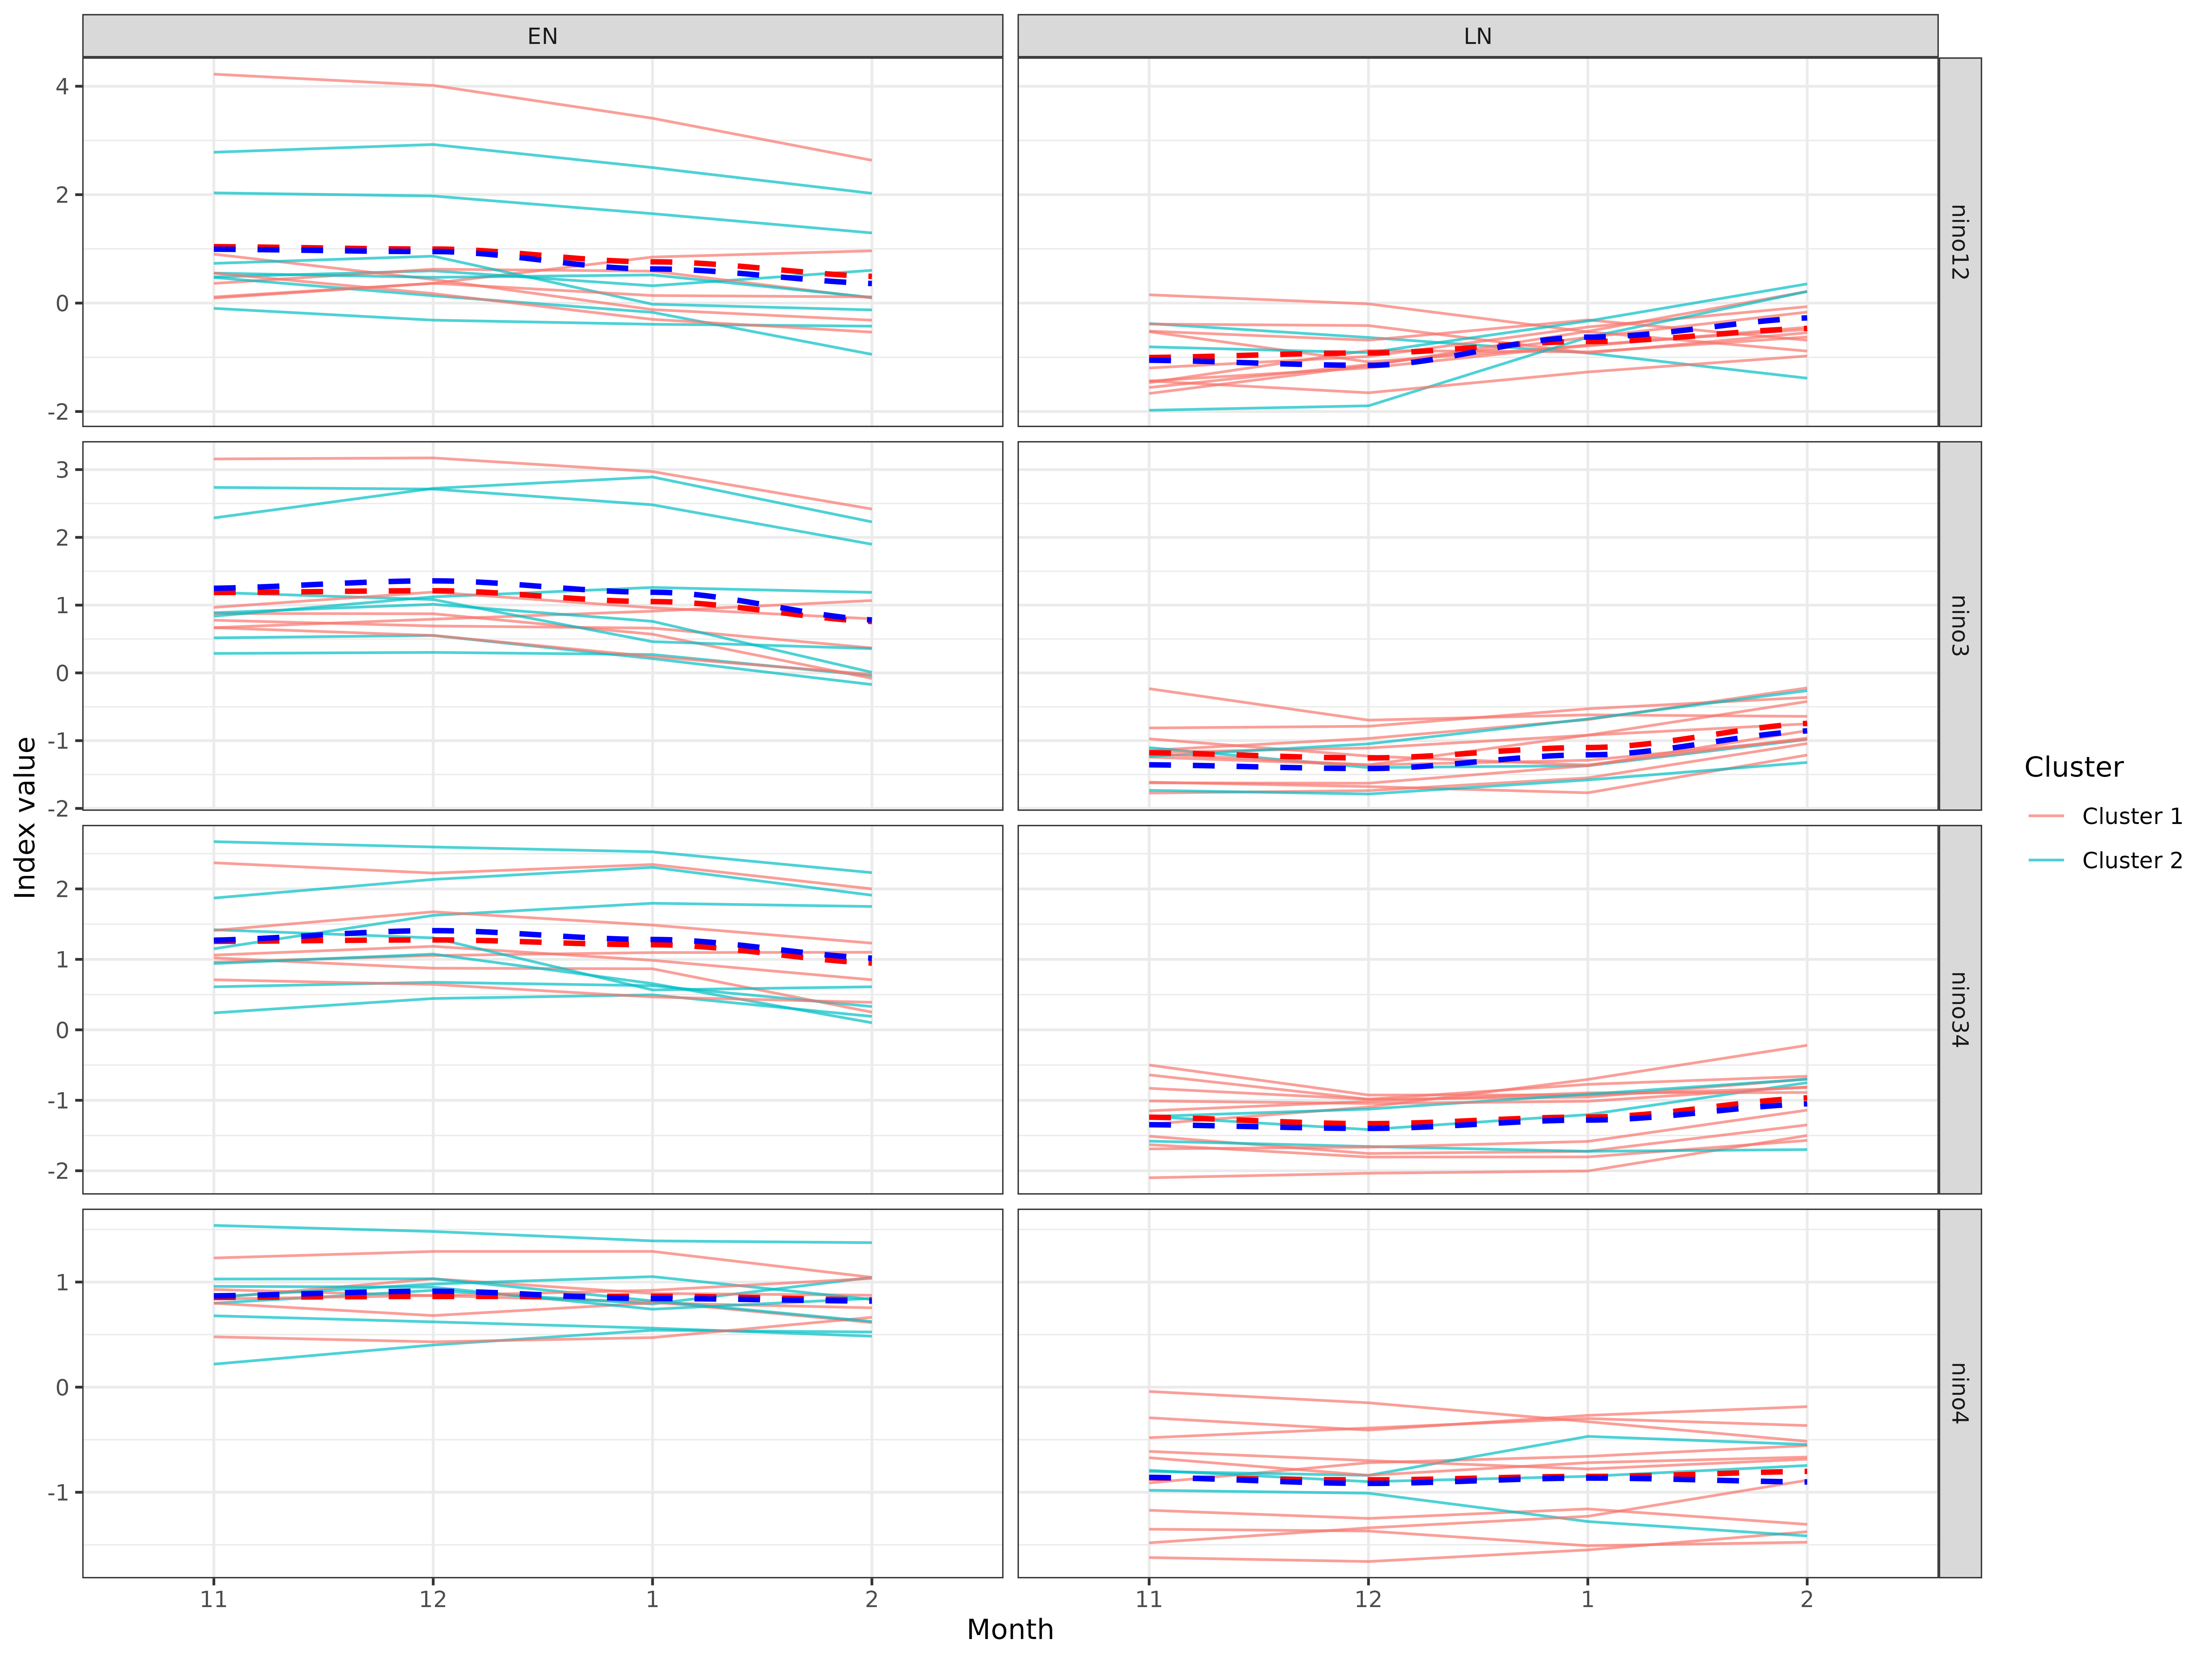This screenshot has height=1659, width=2212.
Task: Click y-axis tick 3 of nino3 panel
Action: (x=62, y=470)
